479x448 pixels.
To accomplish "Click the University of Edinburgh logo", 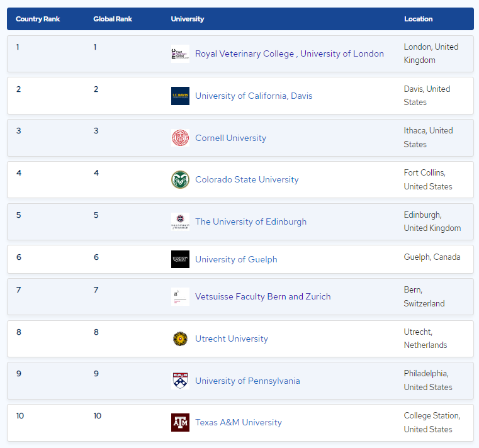I will 180,221.
